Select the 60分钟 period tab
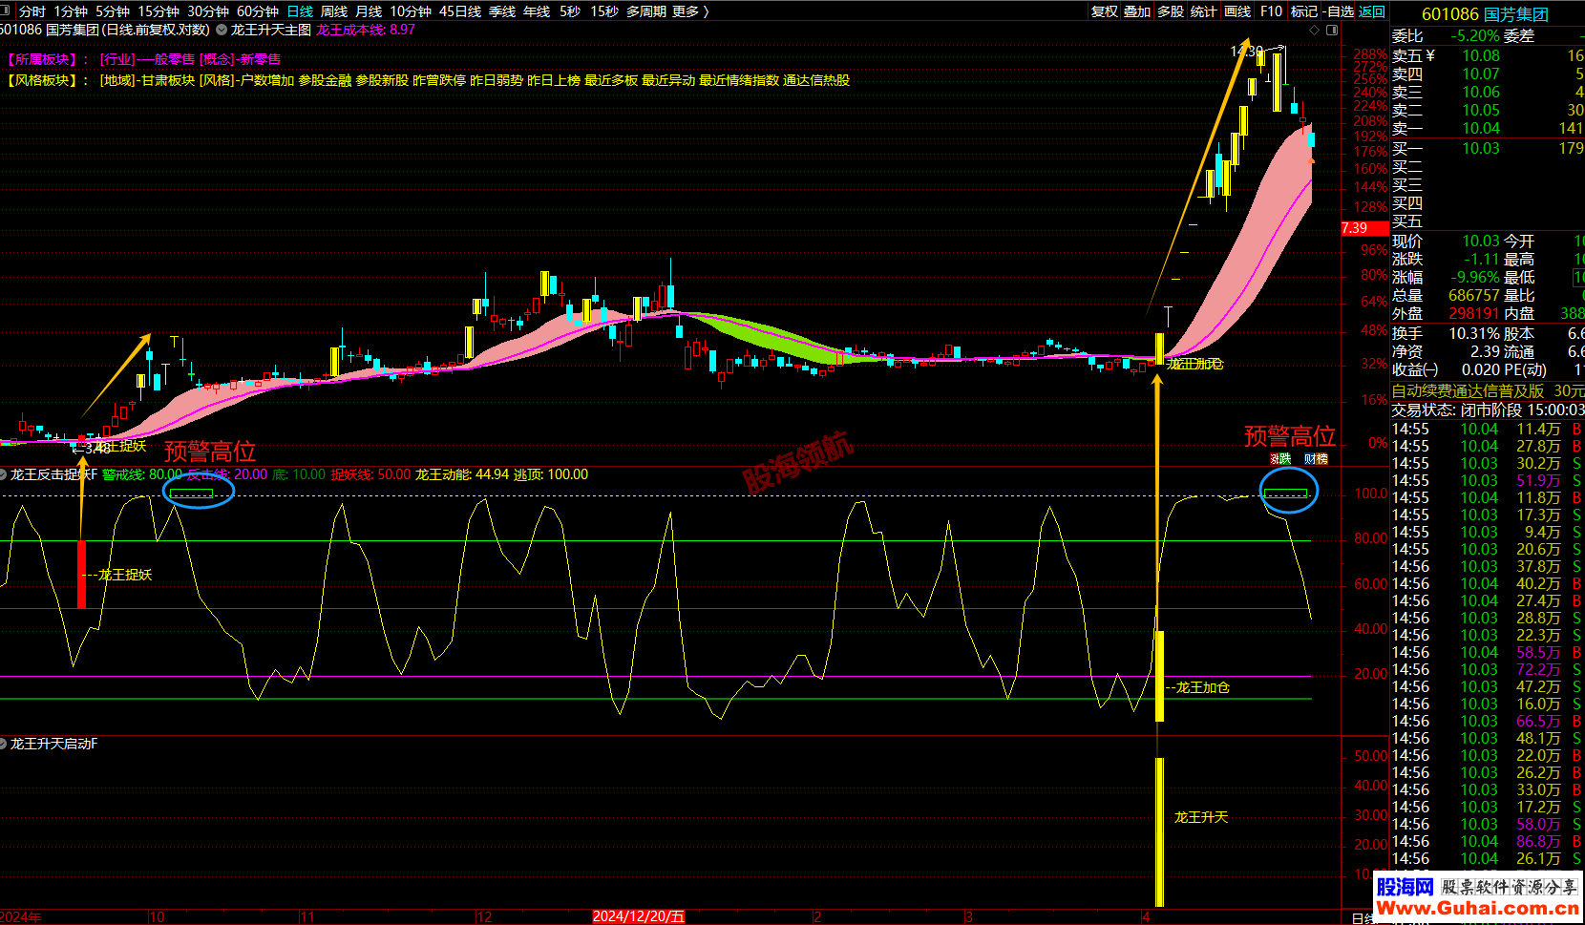 tap(258, 11)
